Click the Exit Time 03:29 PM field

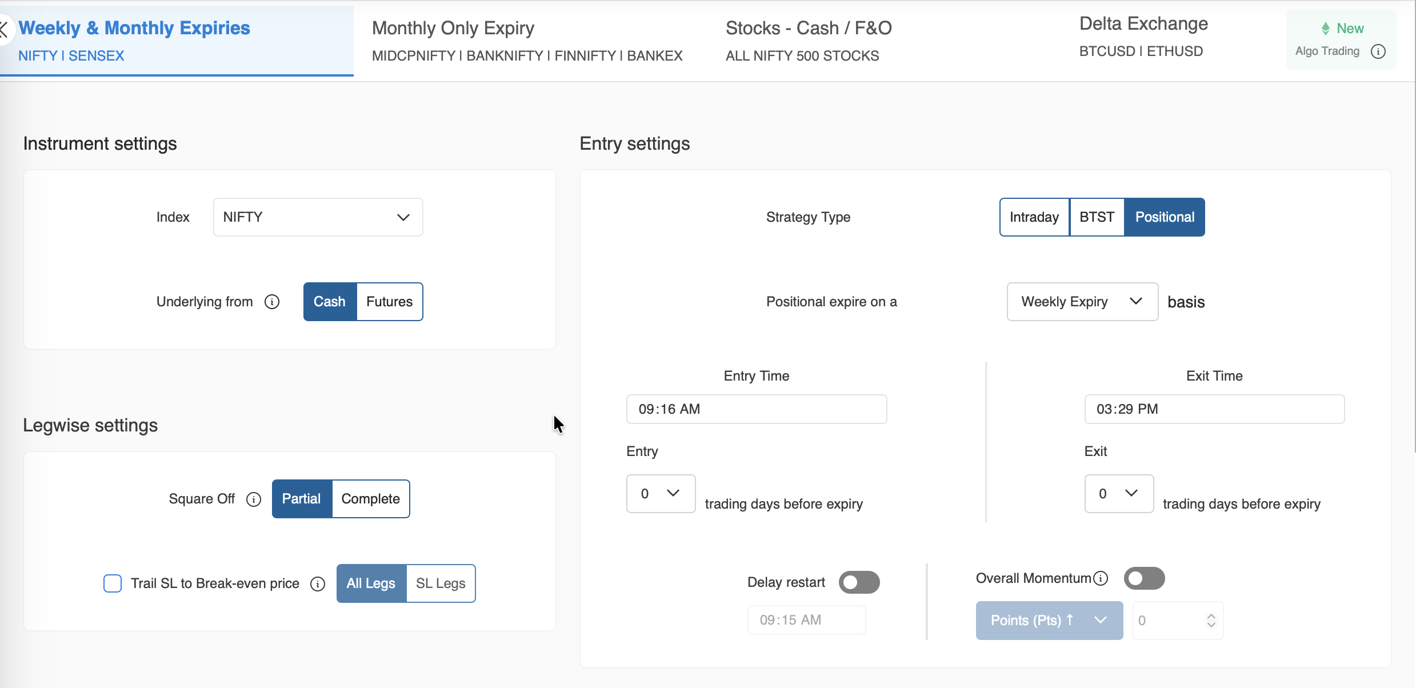1214,409
